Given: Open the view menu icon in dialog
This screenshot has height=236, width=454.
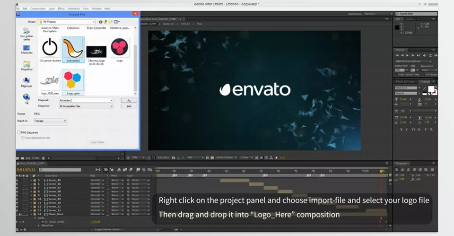Looking at the screenshot, I should tap(117, 22).
